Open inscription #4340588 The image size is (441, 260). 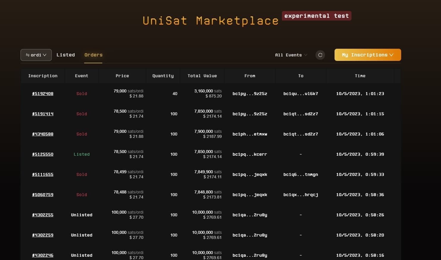click(43, 134)
